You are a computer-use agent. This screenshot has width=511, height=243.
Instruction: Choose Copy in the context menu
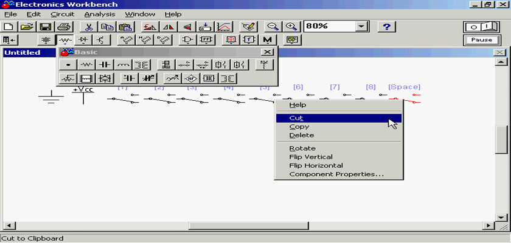(x=339, y=127)
